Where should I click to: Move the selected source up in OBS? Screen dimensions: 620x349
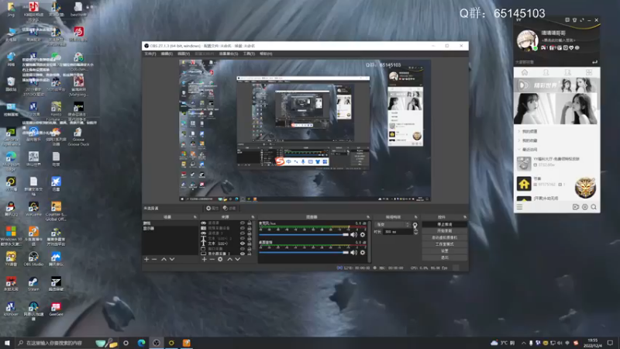(x=229, y=259)
